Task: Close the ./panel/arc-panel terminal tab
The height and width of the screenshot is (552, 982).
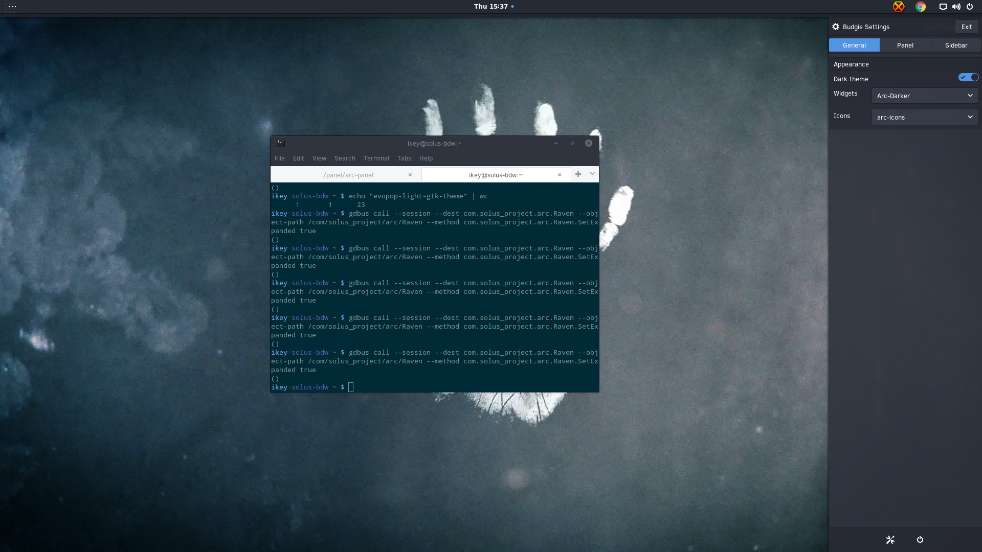Action: click(410, 175)
